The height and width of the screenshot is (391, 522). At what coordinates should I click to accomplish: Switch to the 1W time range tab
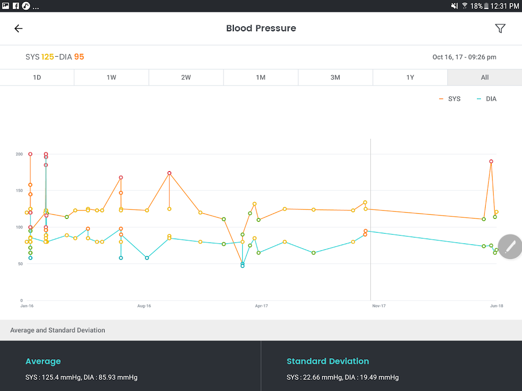pos(111,77)
